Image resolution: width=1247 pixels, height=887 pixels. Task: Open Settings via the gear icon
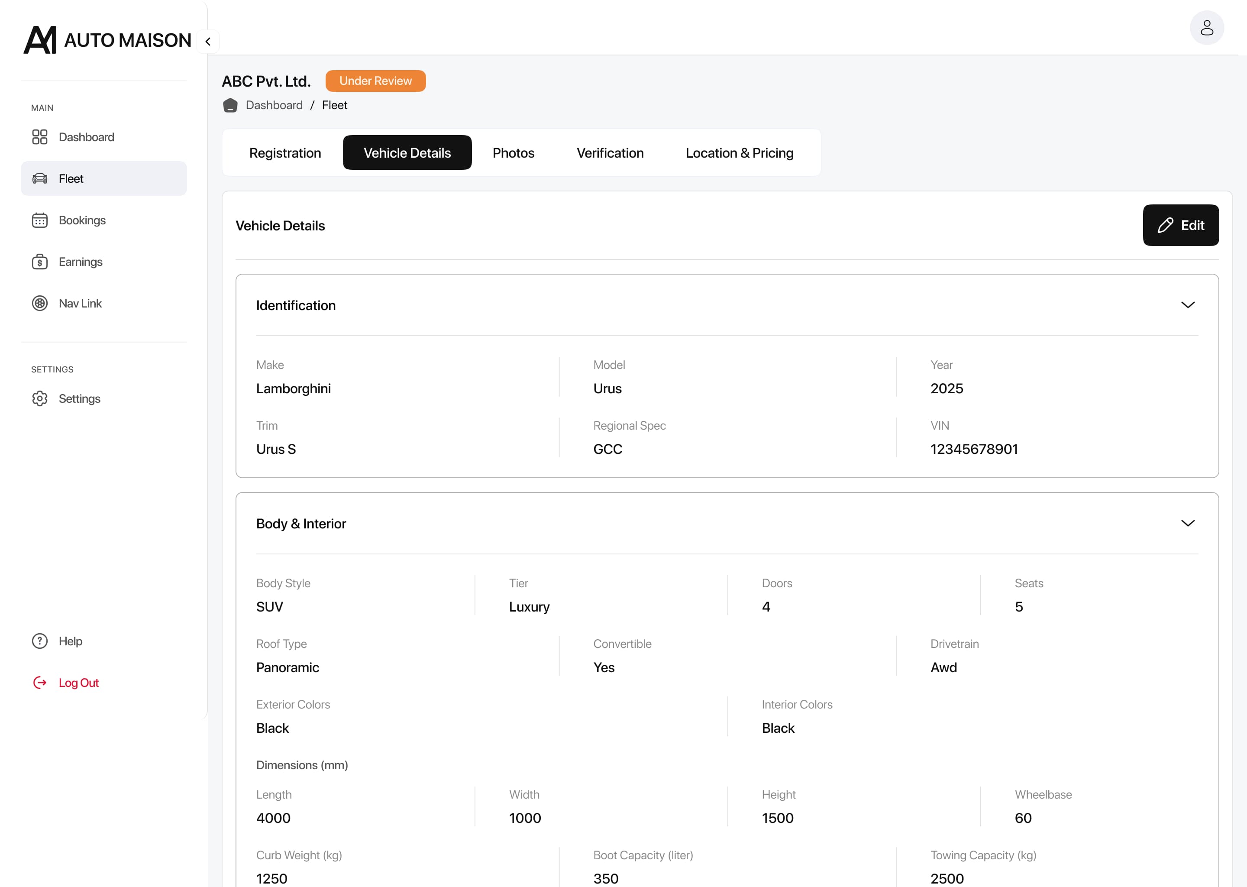point(39,399)
